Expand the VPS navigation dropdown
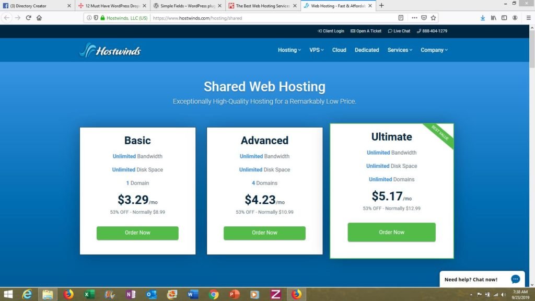 pos(316,50)
